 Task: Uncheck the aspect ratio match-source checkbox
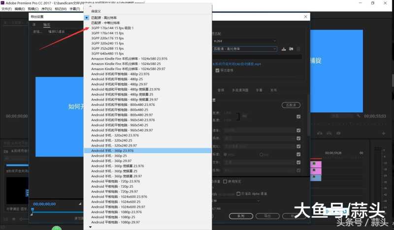pos(298,146)
